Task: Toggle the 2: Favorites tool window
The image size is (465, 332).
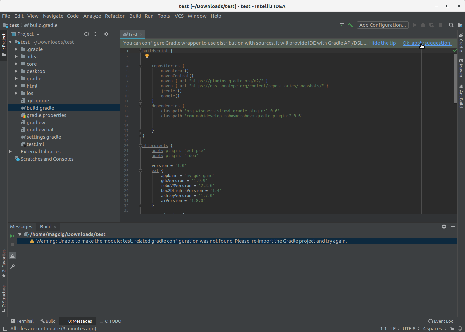Action: tap(4, 264)
